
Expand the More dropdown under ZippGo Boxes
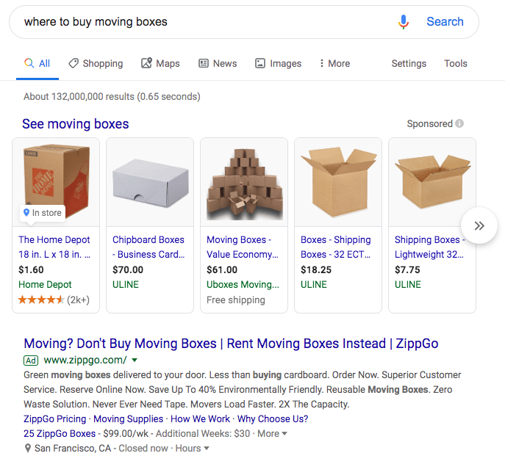pyautogui.click(x=284, y=434)
